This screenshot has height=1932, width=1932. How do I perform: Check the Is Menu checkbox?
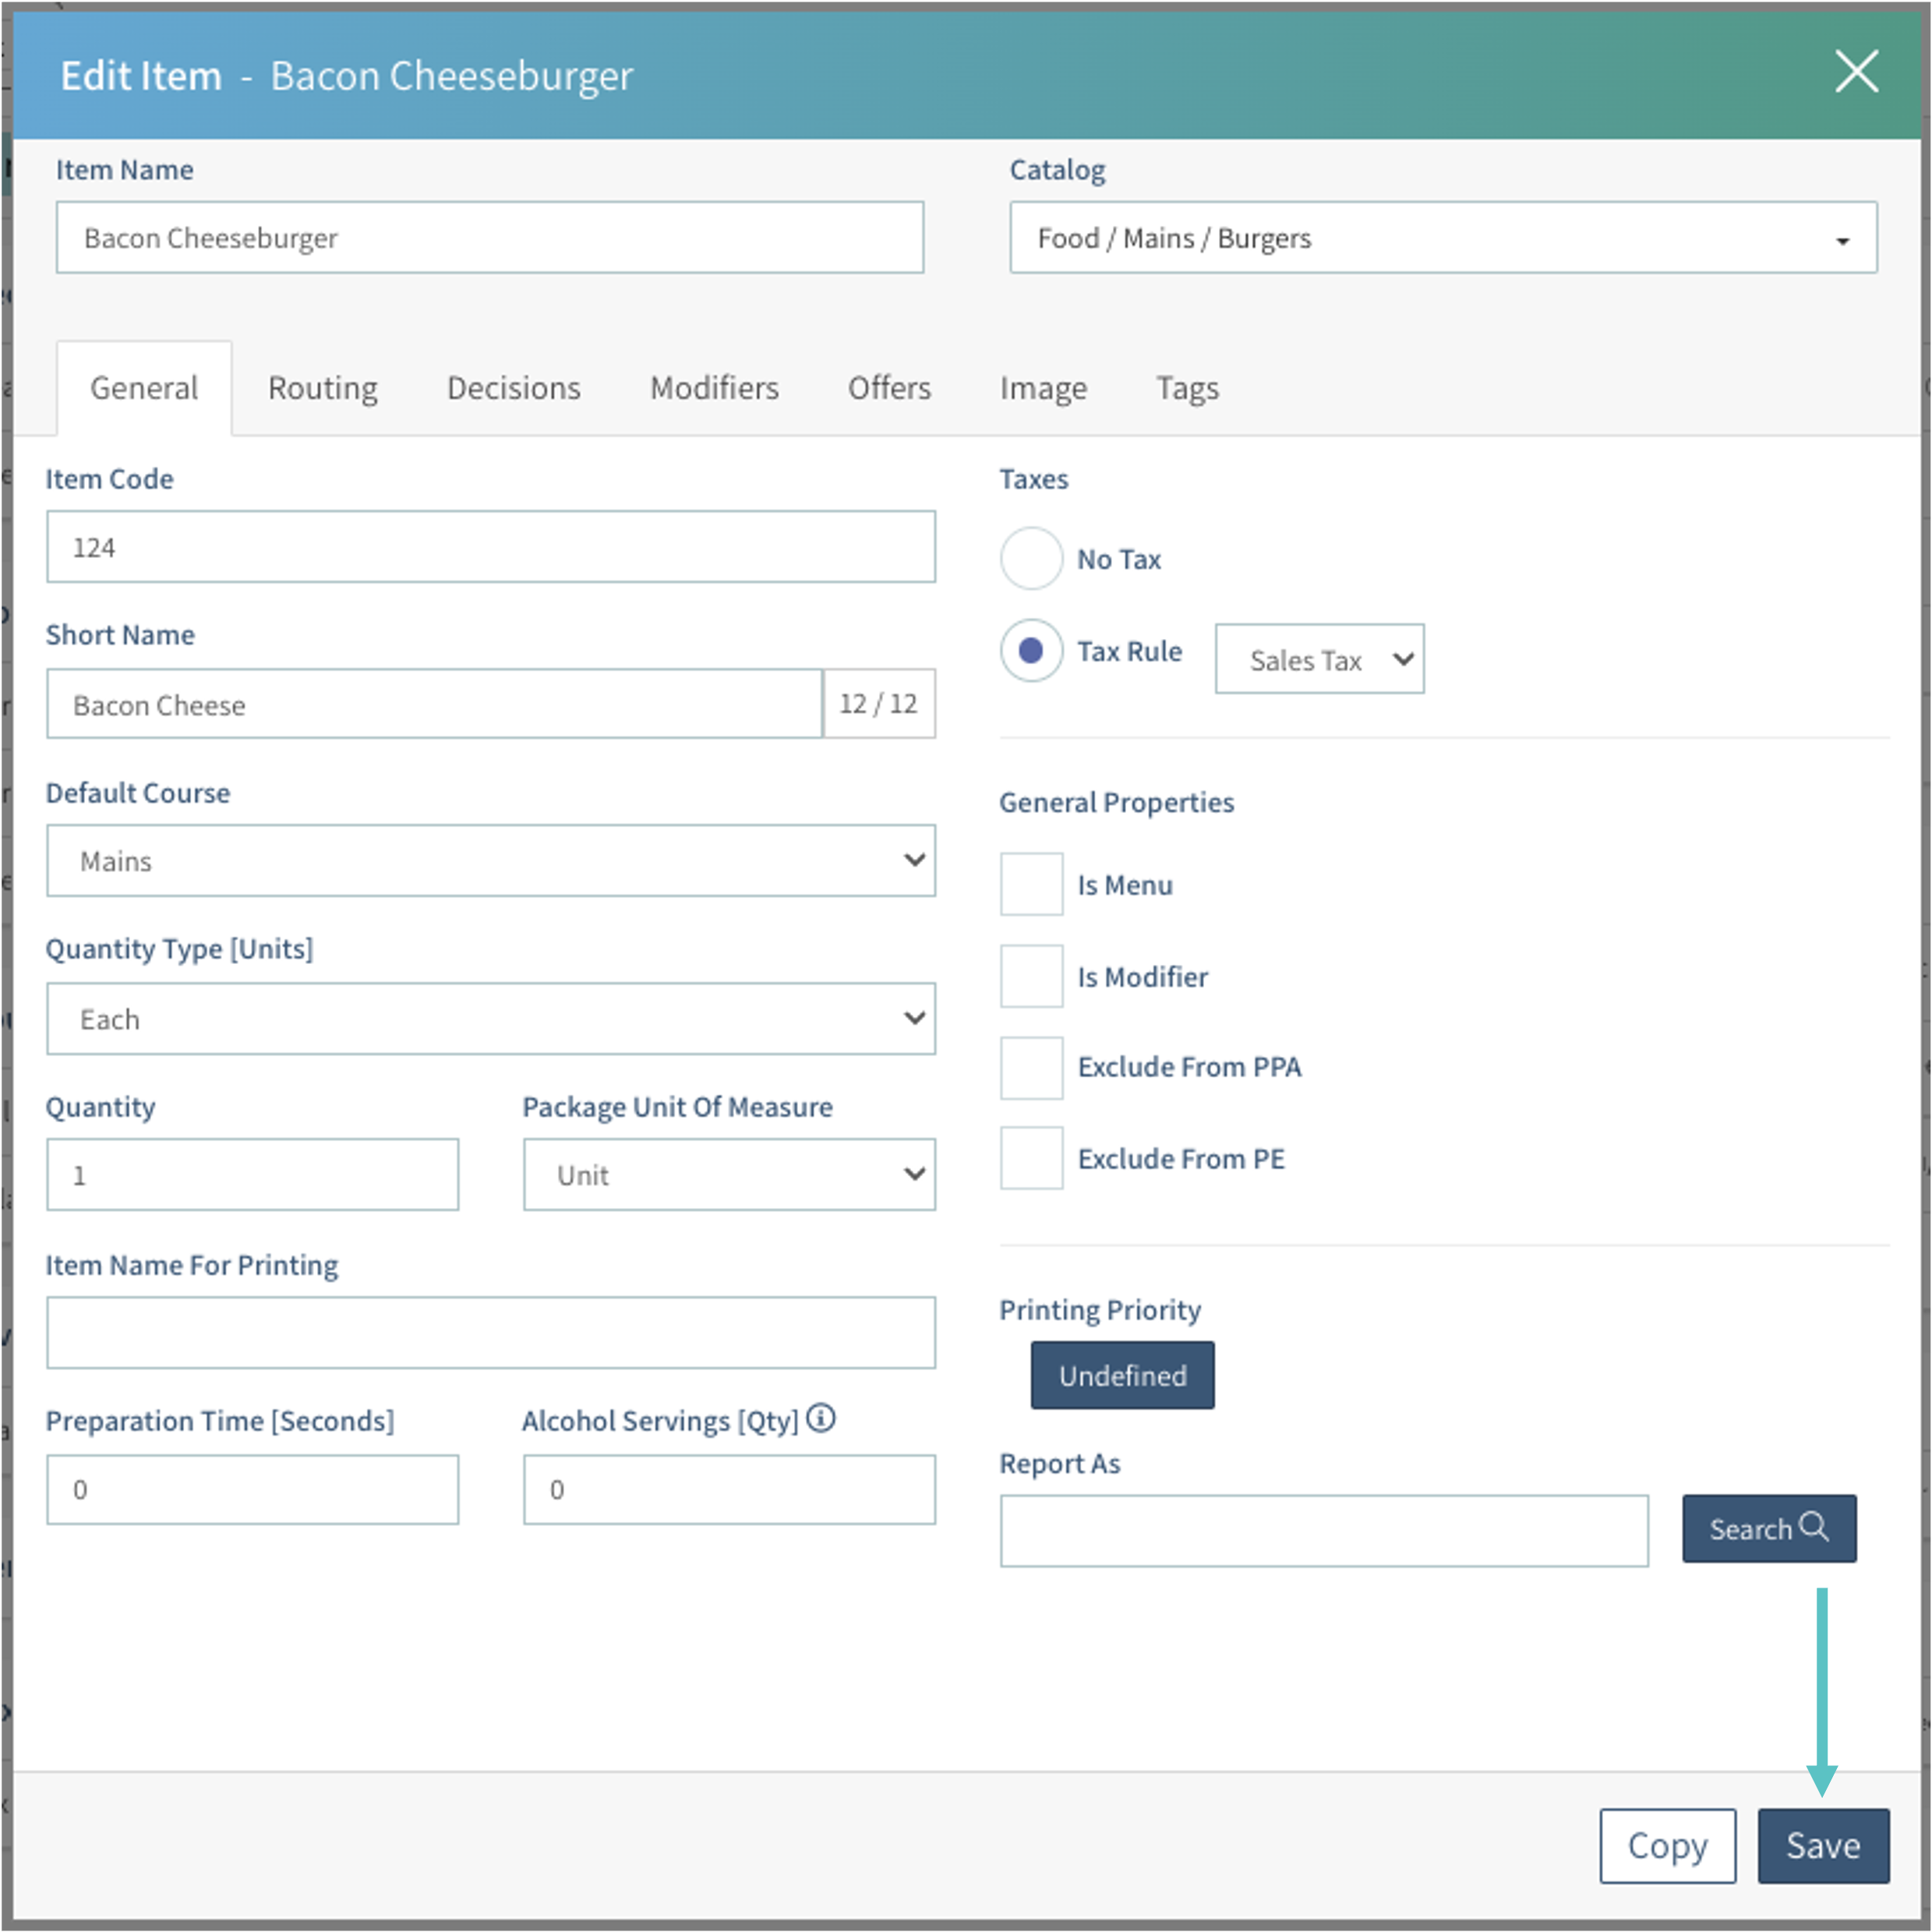coord(1031,884)
